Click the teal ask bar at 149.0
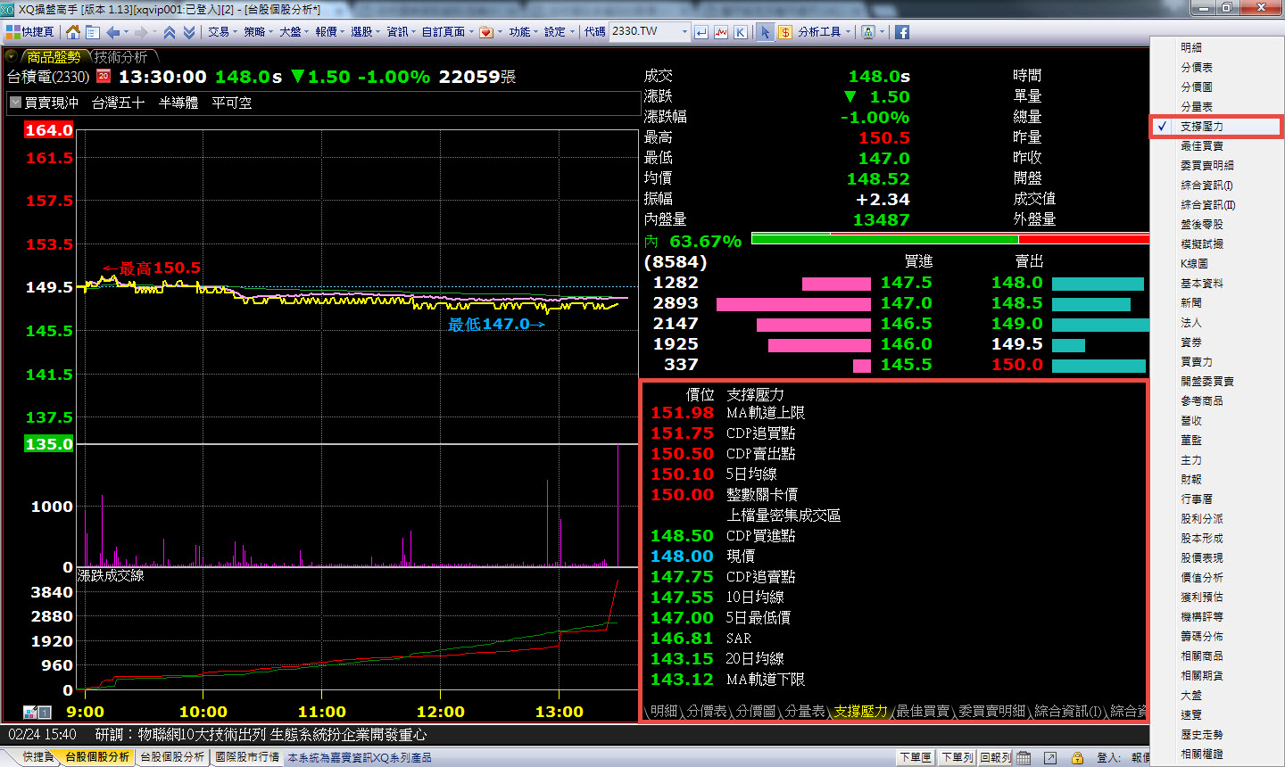Screen dimensions: 1285x767 click(x=1100, y=325)
